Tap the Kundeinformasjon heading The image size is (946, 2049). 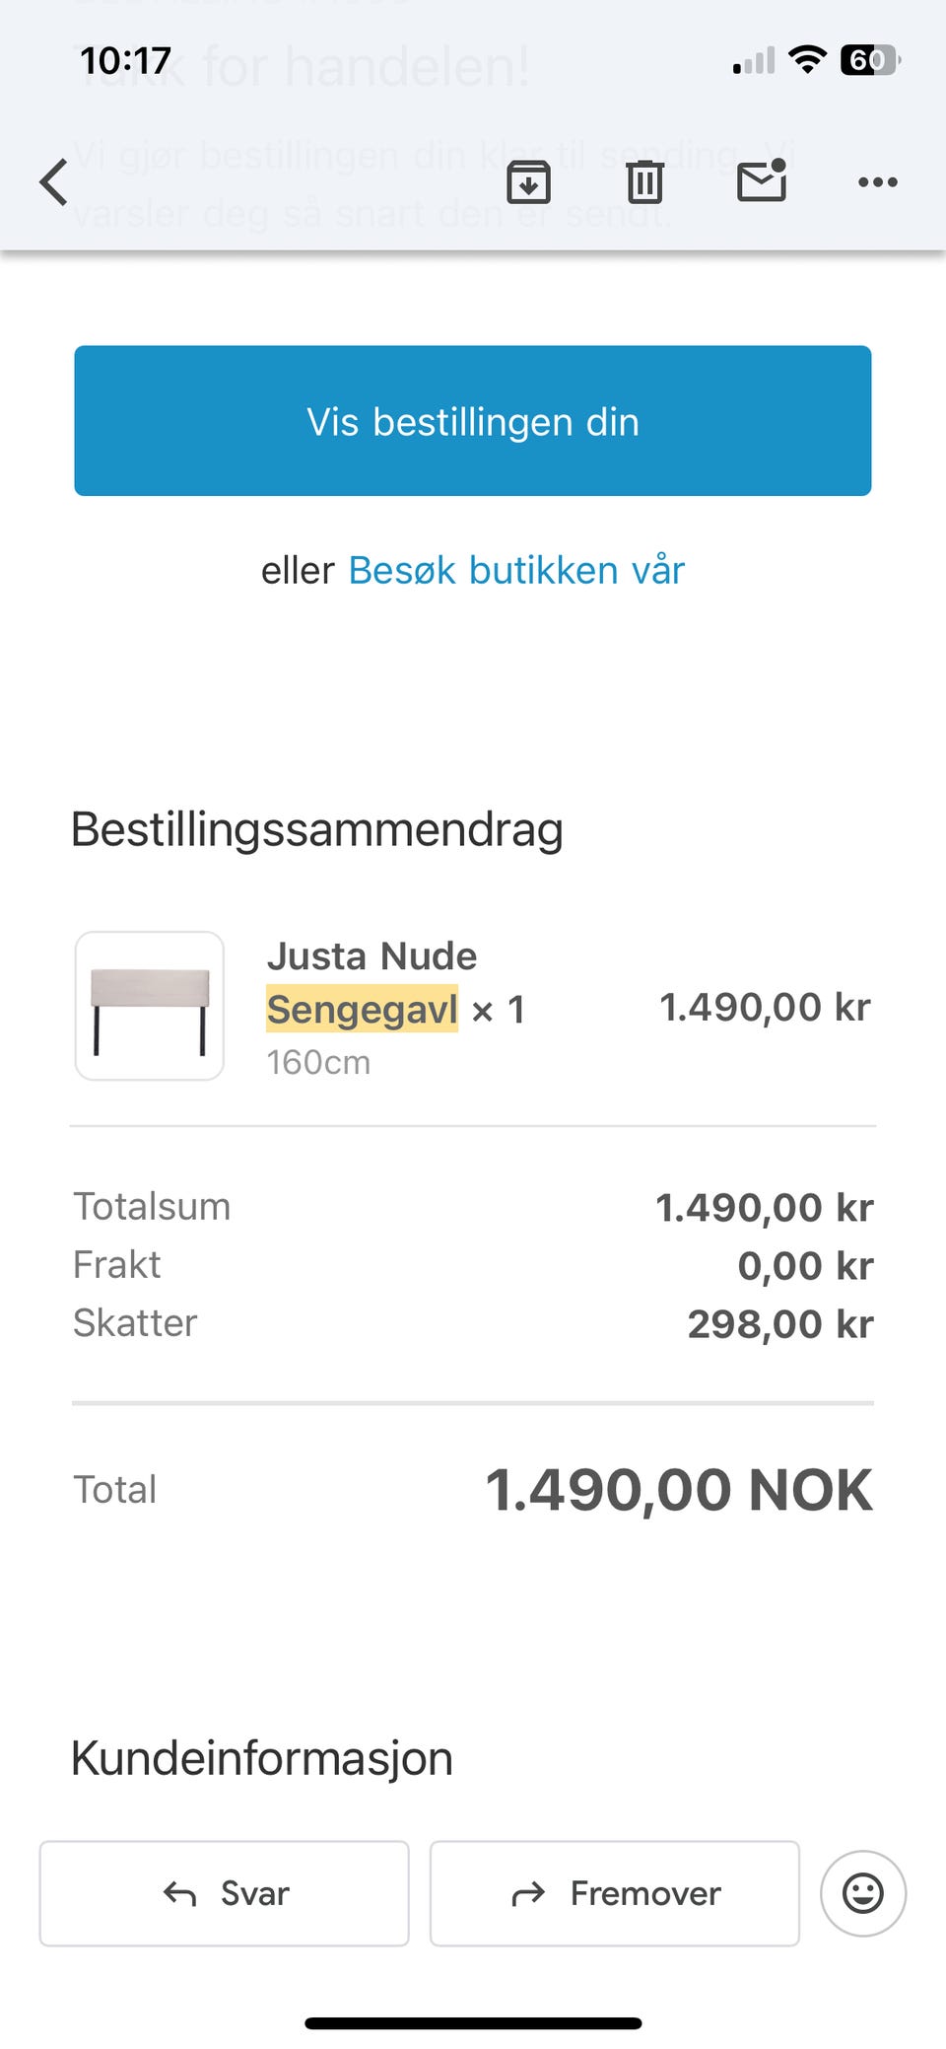(262, 1759)
